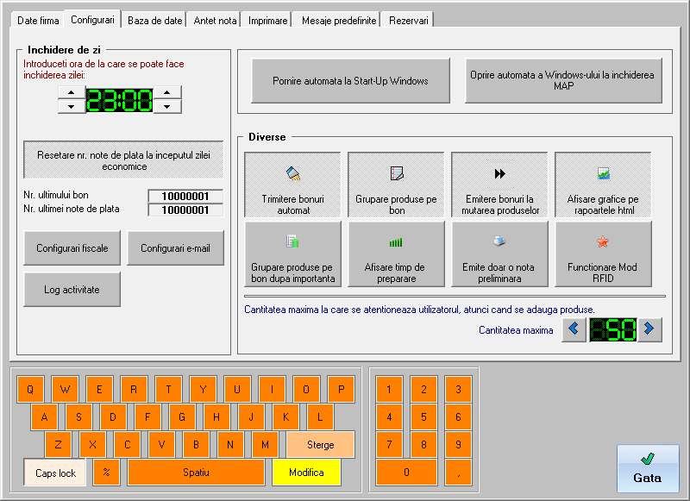Open the Log activitate window

pos(72,290)
